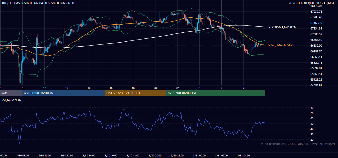
Task: Click the 65594.81 price axis label
Action: [x=316, y=68]
